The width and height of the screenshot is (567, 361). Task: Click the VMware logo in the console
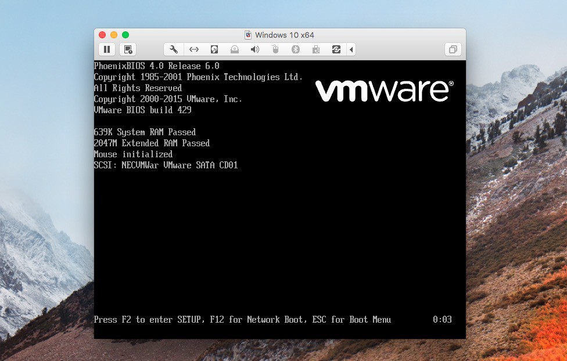pos(384,91)
